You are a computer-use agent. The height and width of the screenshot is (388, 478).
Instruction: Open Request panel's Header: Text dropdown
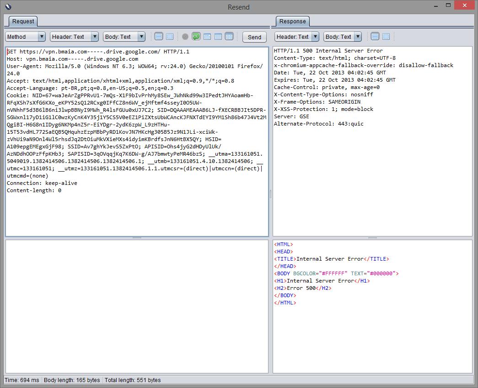point(74,37)
